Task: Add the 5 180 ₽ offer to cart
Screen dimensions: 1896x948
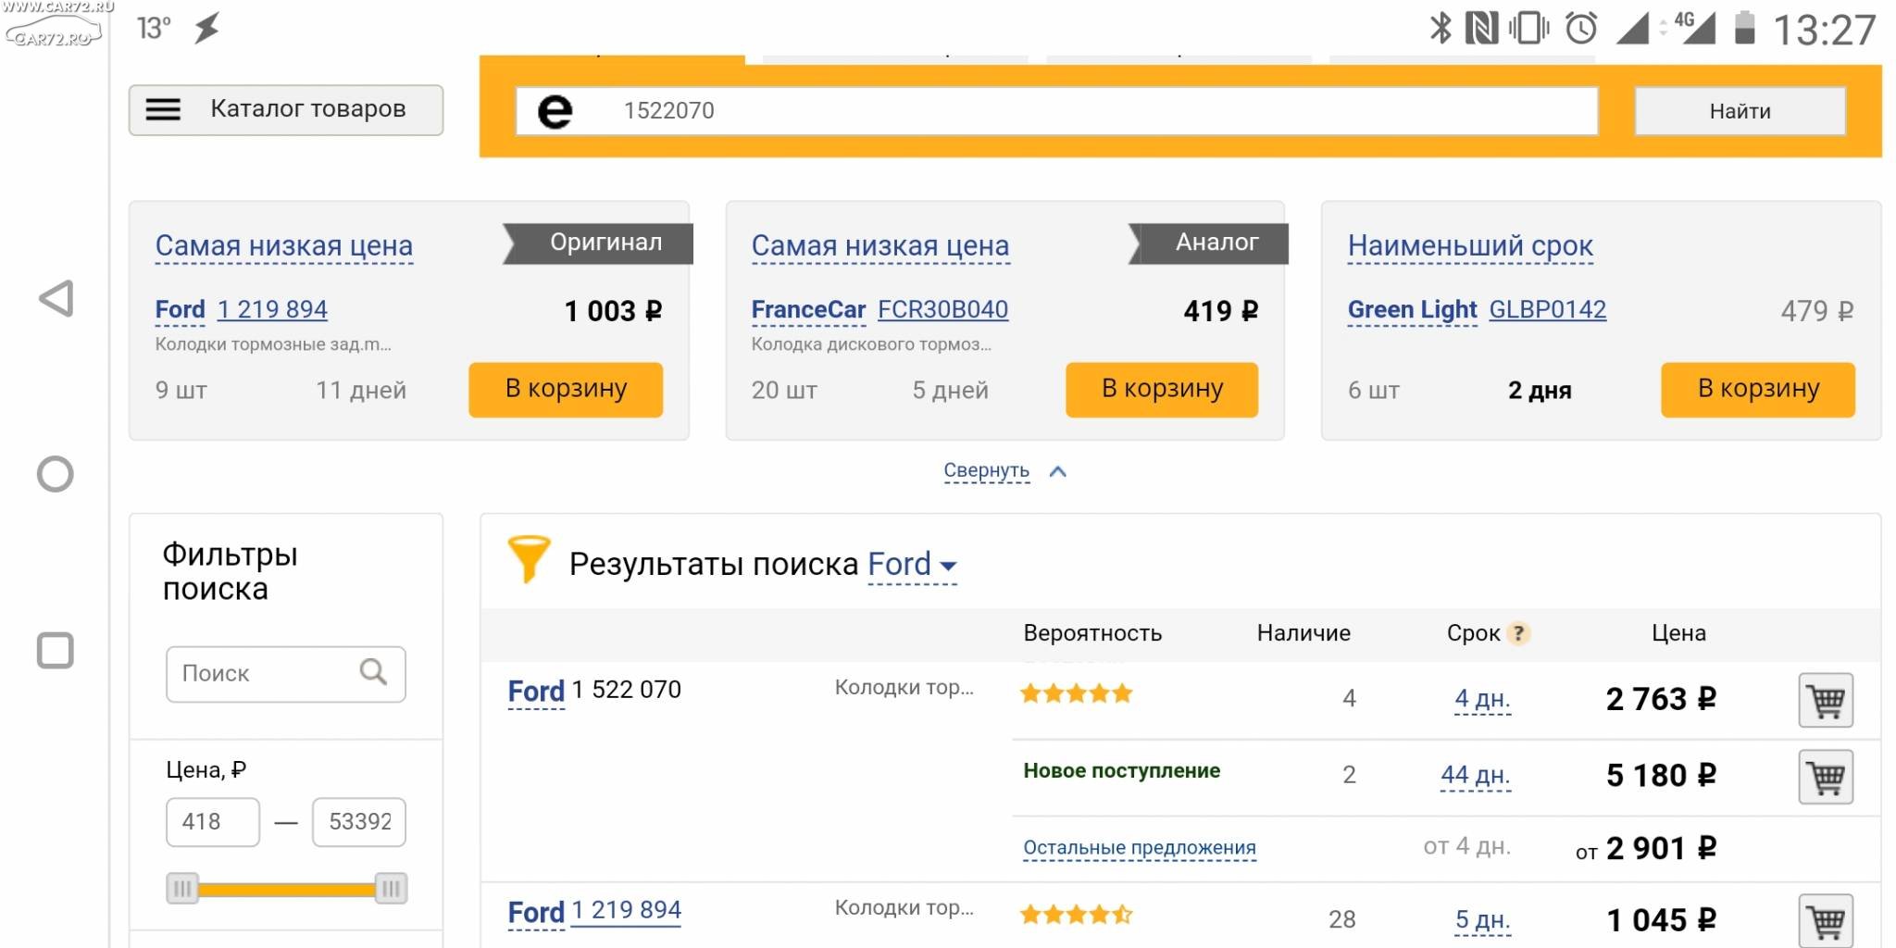Action: [1825, 776]
